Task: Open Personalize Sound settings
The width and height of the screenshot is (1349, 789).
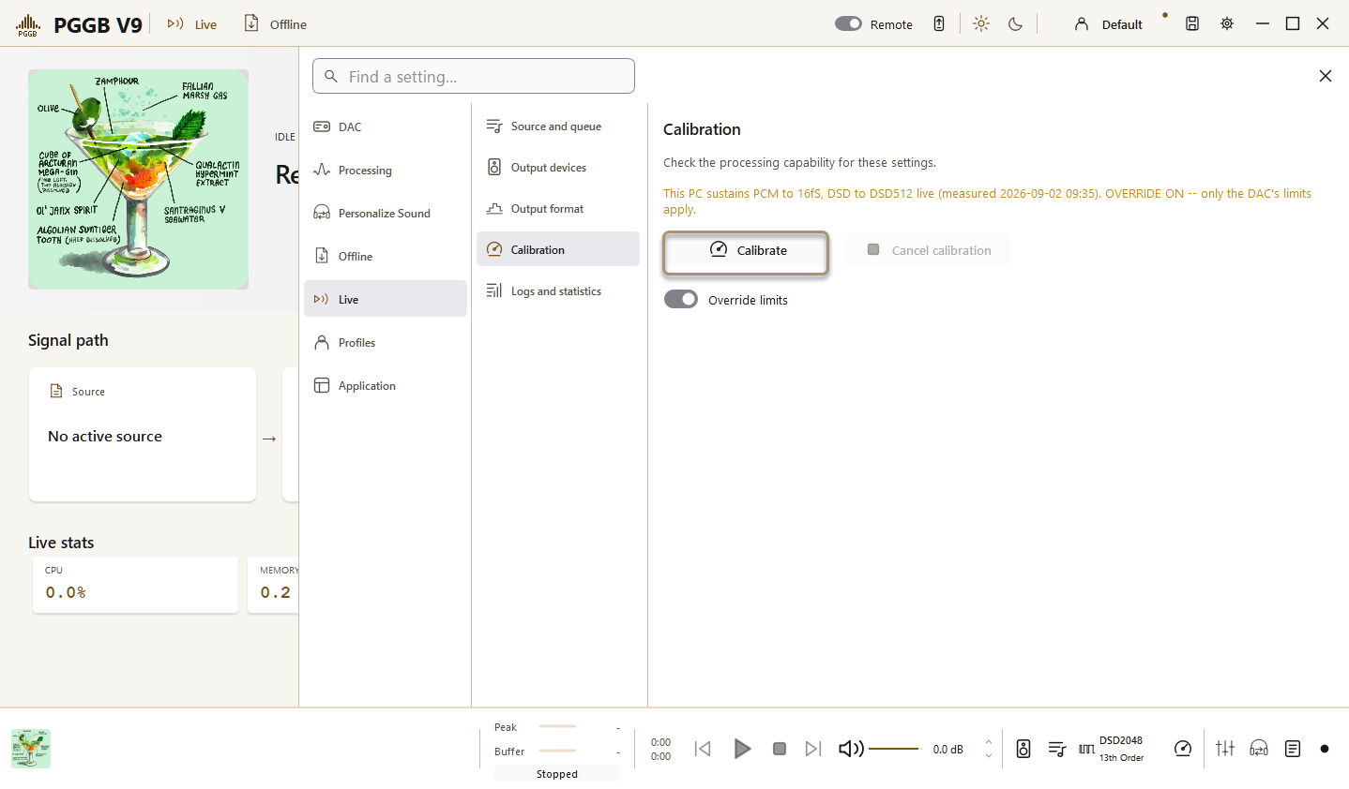Action: (x=385, y=214)
